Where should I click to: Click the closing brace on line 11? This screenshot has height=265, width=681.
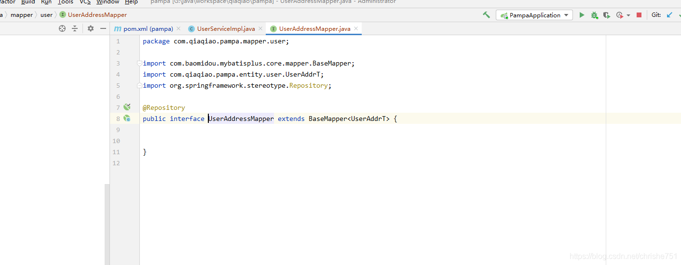coord(145,152)
